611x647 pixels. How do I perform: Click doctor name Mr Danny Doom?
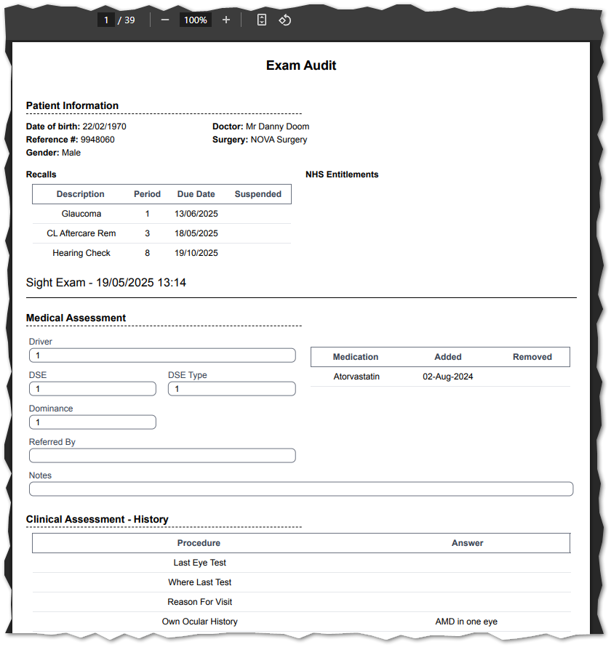[x=277, y=126]
